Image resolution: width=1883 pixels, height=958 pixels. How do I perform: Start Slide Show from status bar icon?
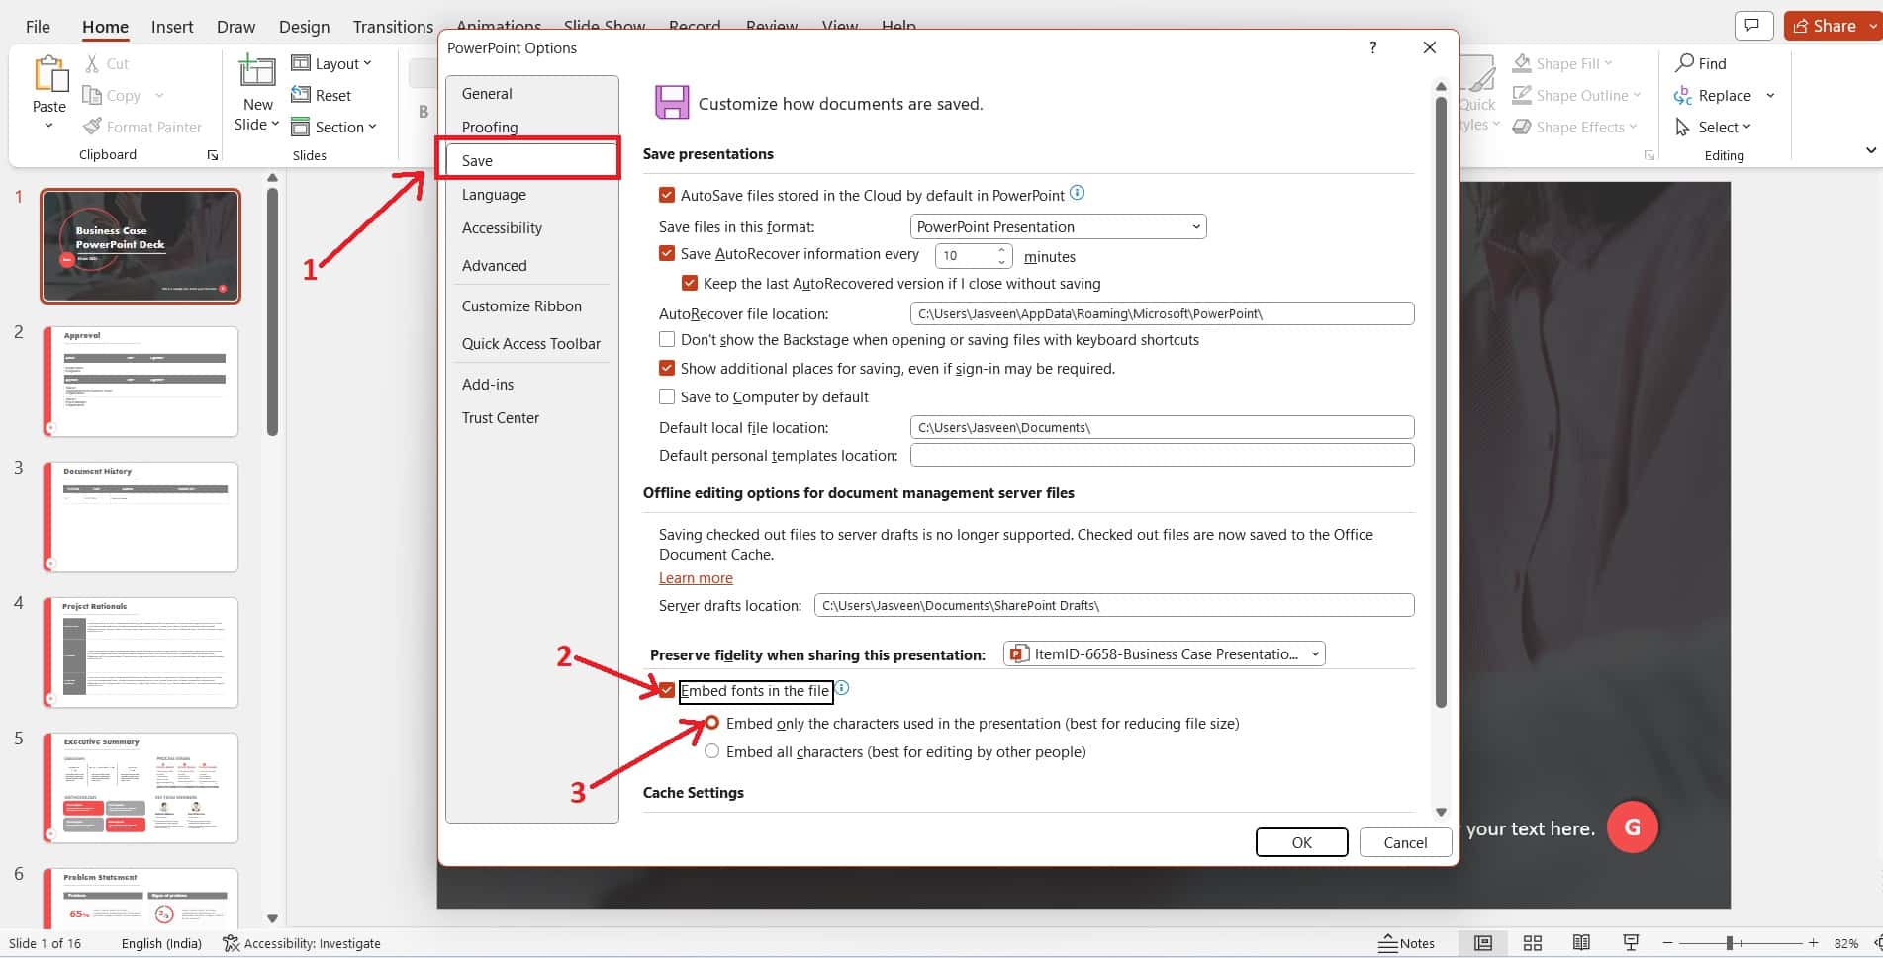[1630, 942]
